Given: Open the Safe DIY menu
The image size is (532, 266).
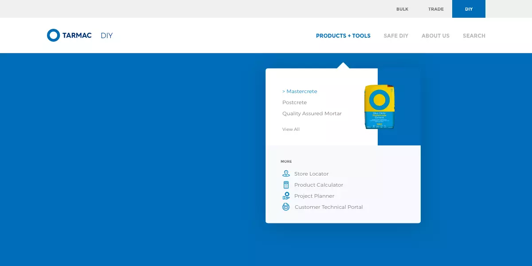Looking at the screenshot, I should (396, 36).
